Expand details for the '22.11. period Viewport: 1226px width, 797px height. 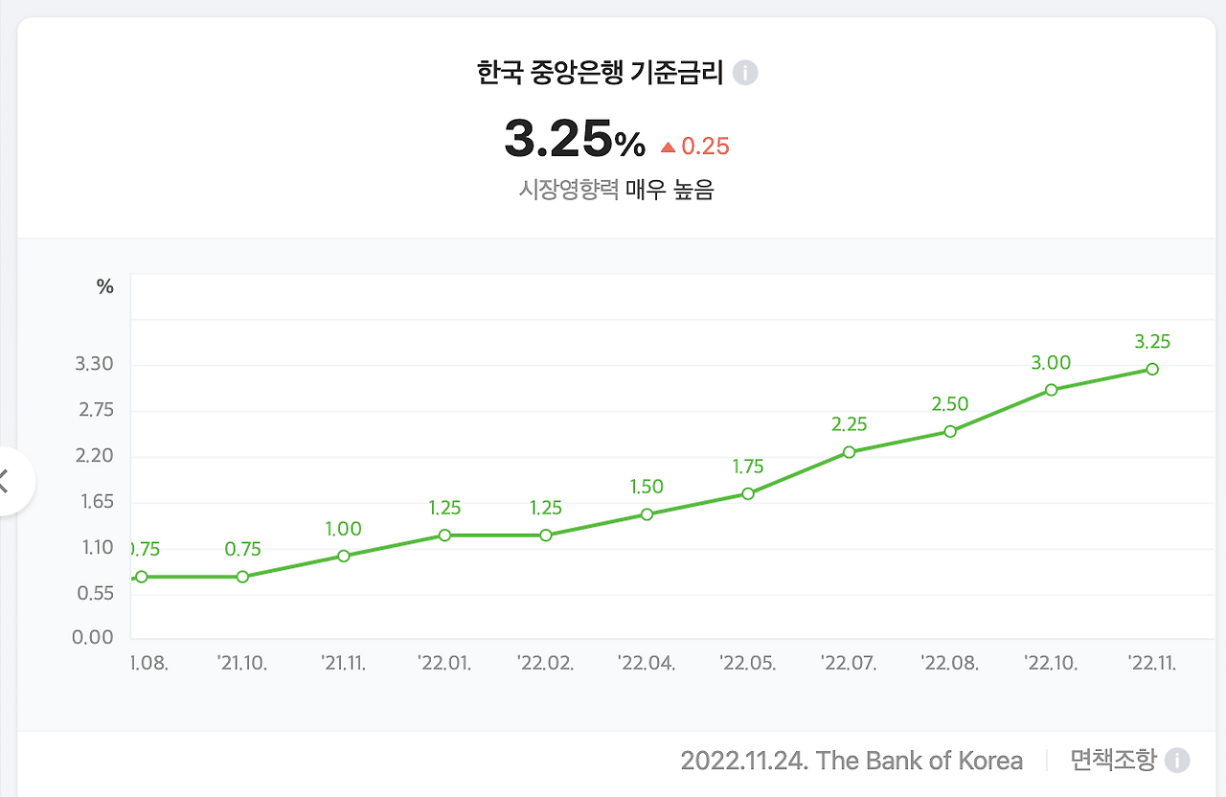pos(1152,662)
